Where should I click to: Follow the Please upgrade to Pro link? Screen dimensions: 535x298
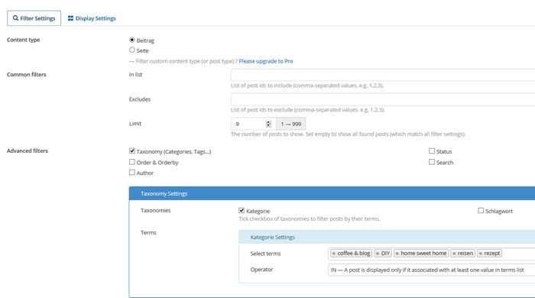(266, 61)
